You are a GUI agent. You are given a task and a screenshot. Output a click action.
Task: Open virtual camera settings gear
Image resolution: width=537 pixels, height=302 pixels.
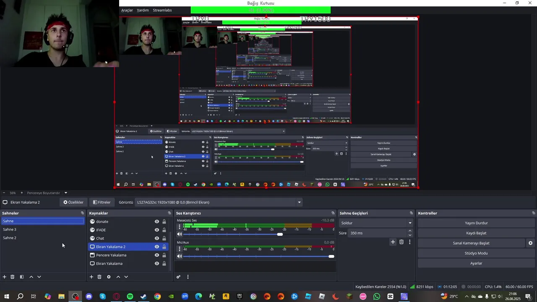(530, 243)
